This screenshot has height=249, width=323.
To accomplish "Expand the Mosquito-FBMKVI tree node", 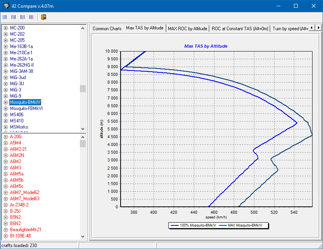I will tap(5, 108).
